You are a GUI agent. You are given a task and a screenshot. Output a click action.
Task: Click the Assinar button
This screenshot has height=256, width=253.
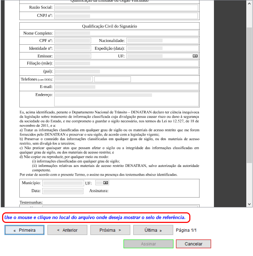[148, 244]
